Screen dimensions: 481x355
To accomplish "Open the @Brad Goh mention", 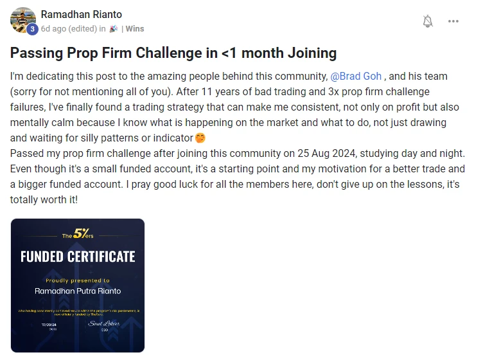I will point(356,76).
